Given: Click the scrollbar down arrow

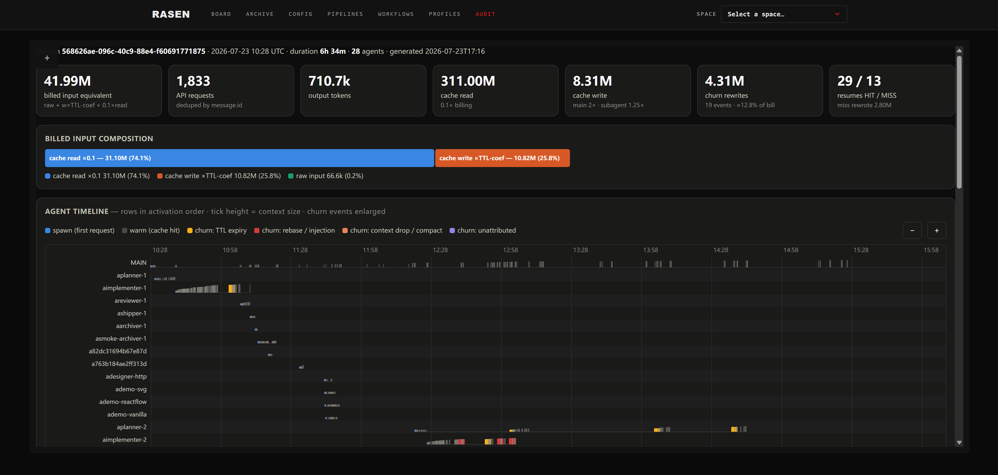Looking at the screenshot, I should [959, 442].
